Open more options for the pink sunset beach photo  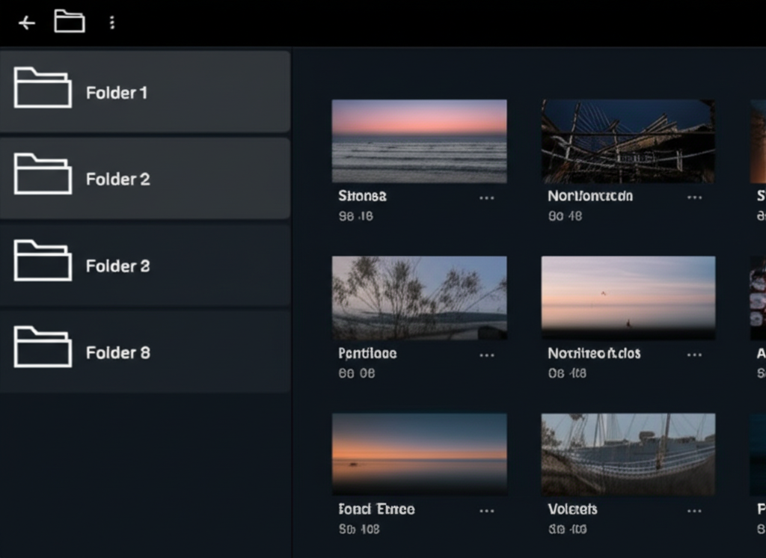(x=487, y=197)
